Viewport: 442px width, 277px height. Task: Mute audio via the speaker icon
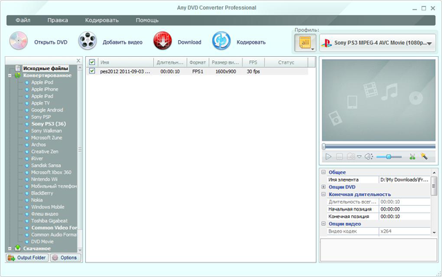[x=369, y=157]
